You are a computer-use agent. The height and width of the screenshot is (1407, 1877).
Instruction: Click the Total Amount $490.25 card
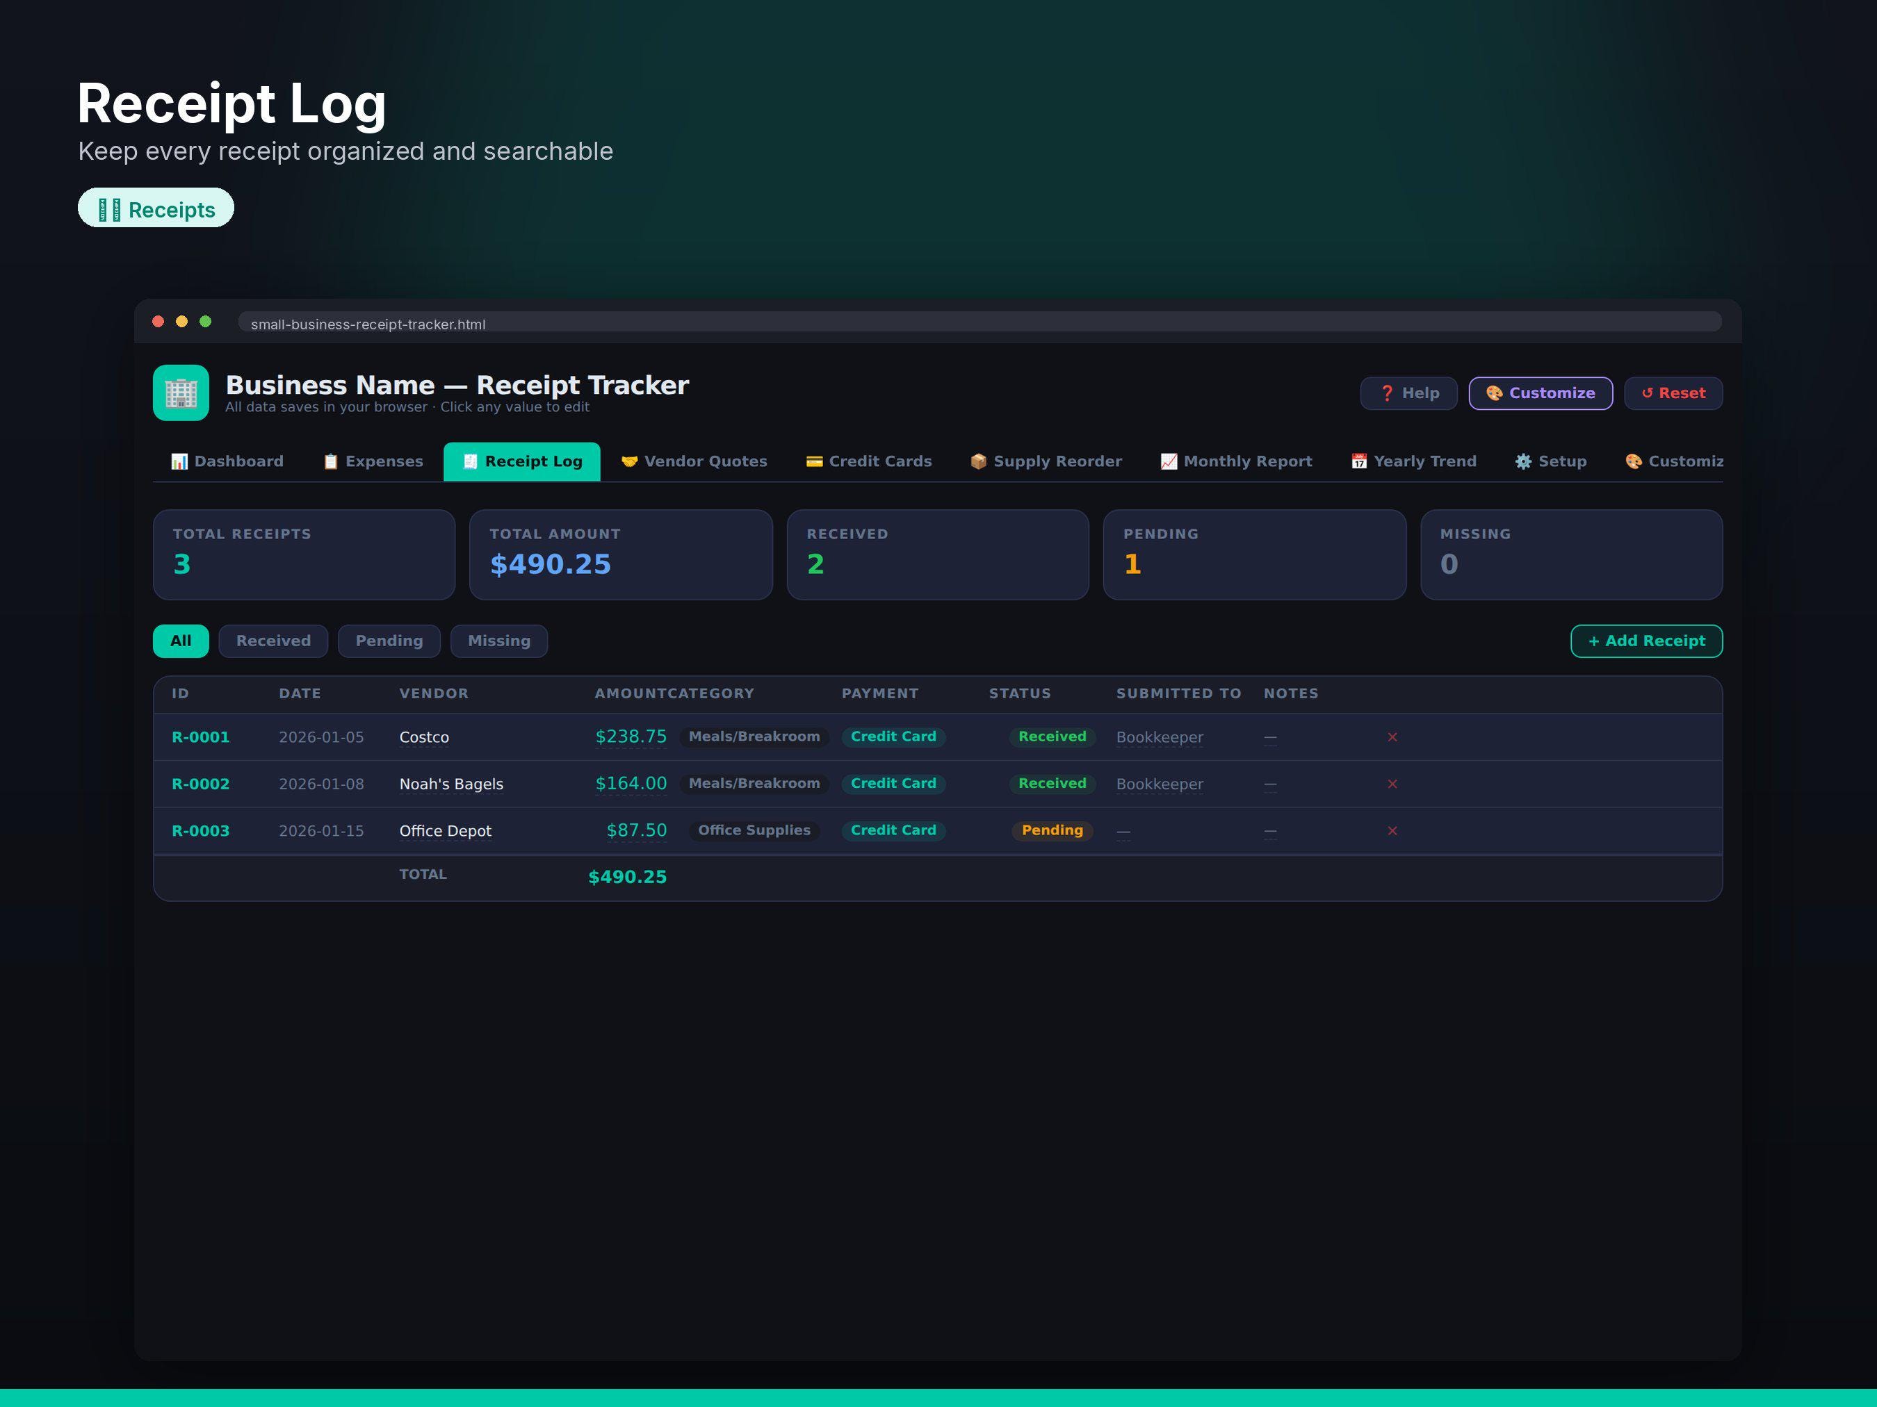[x=621, y=554]
